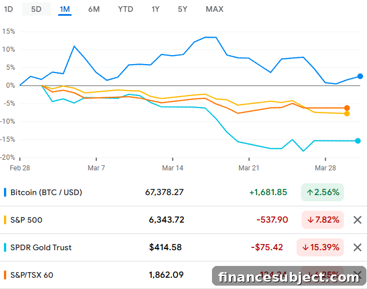Screen dimensions: 367x289
Task: Switch to the 1D time range tab
Action: (x=8, y=9)
